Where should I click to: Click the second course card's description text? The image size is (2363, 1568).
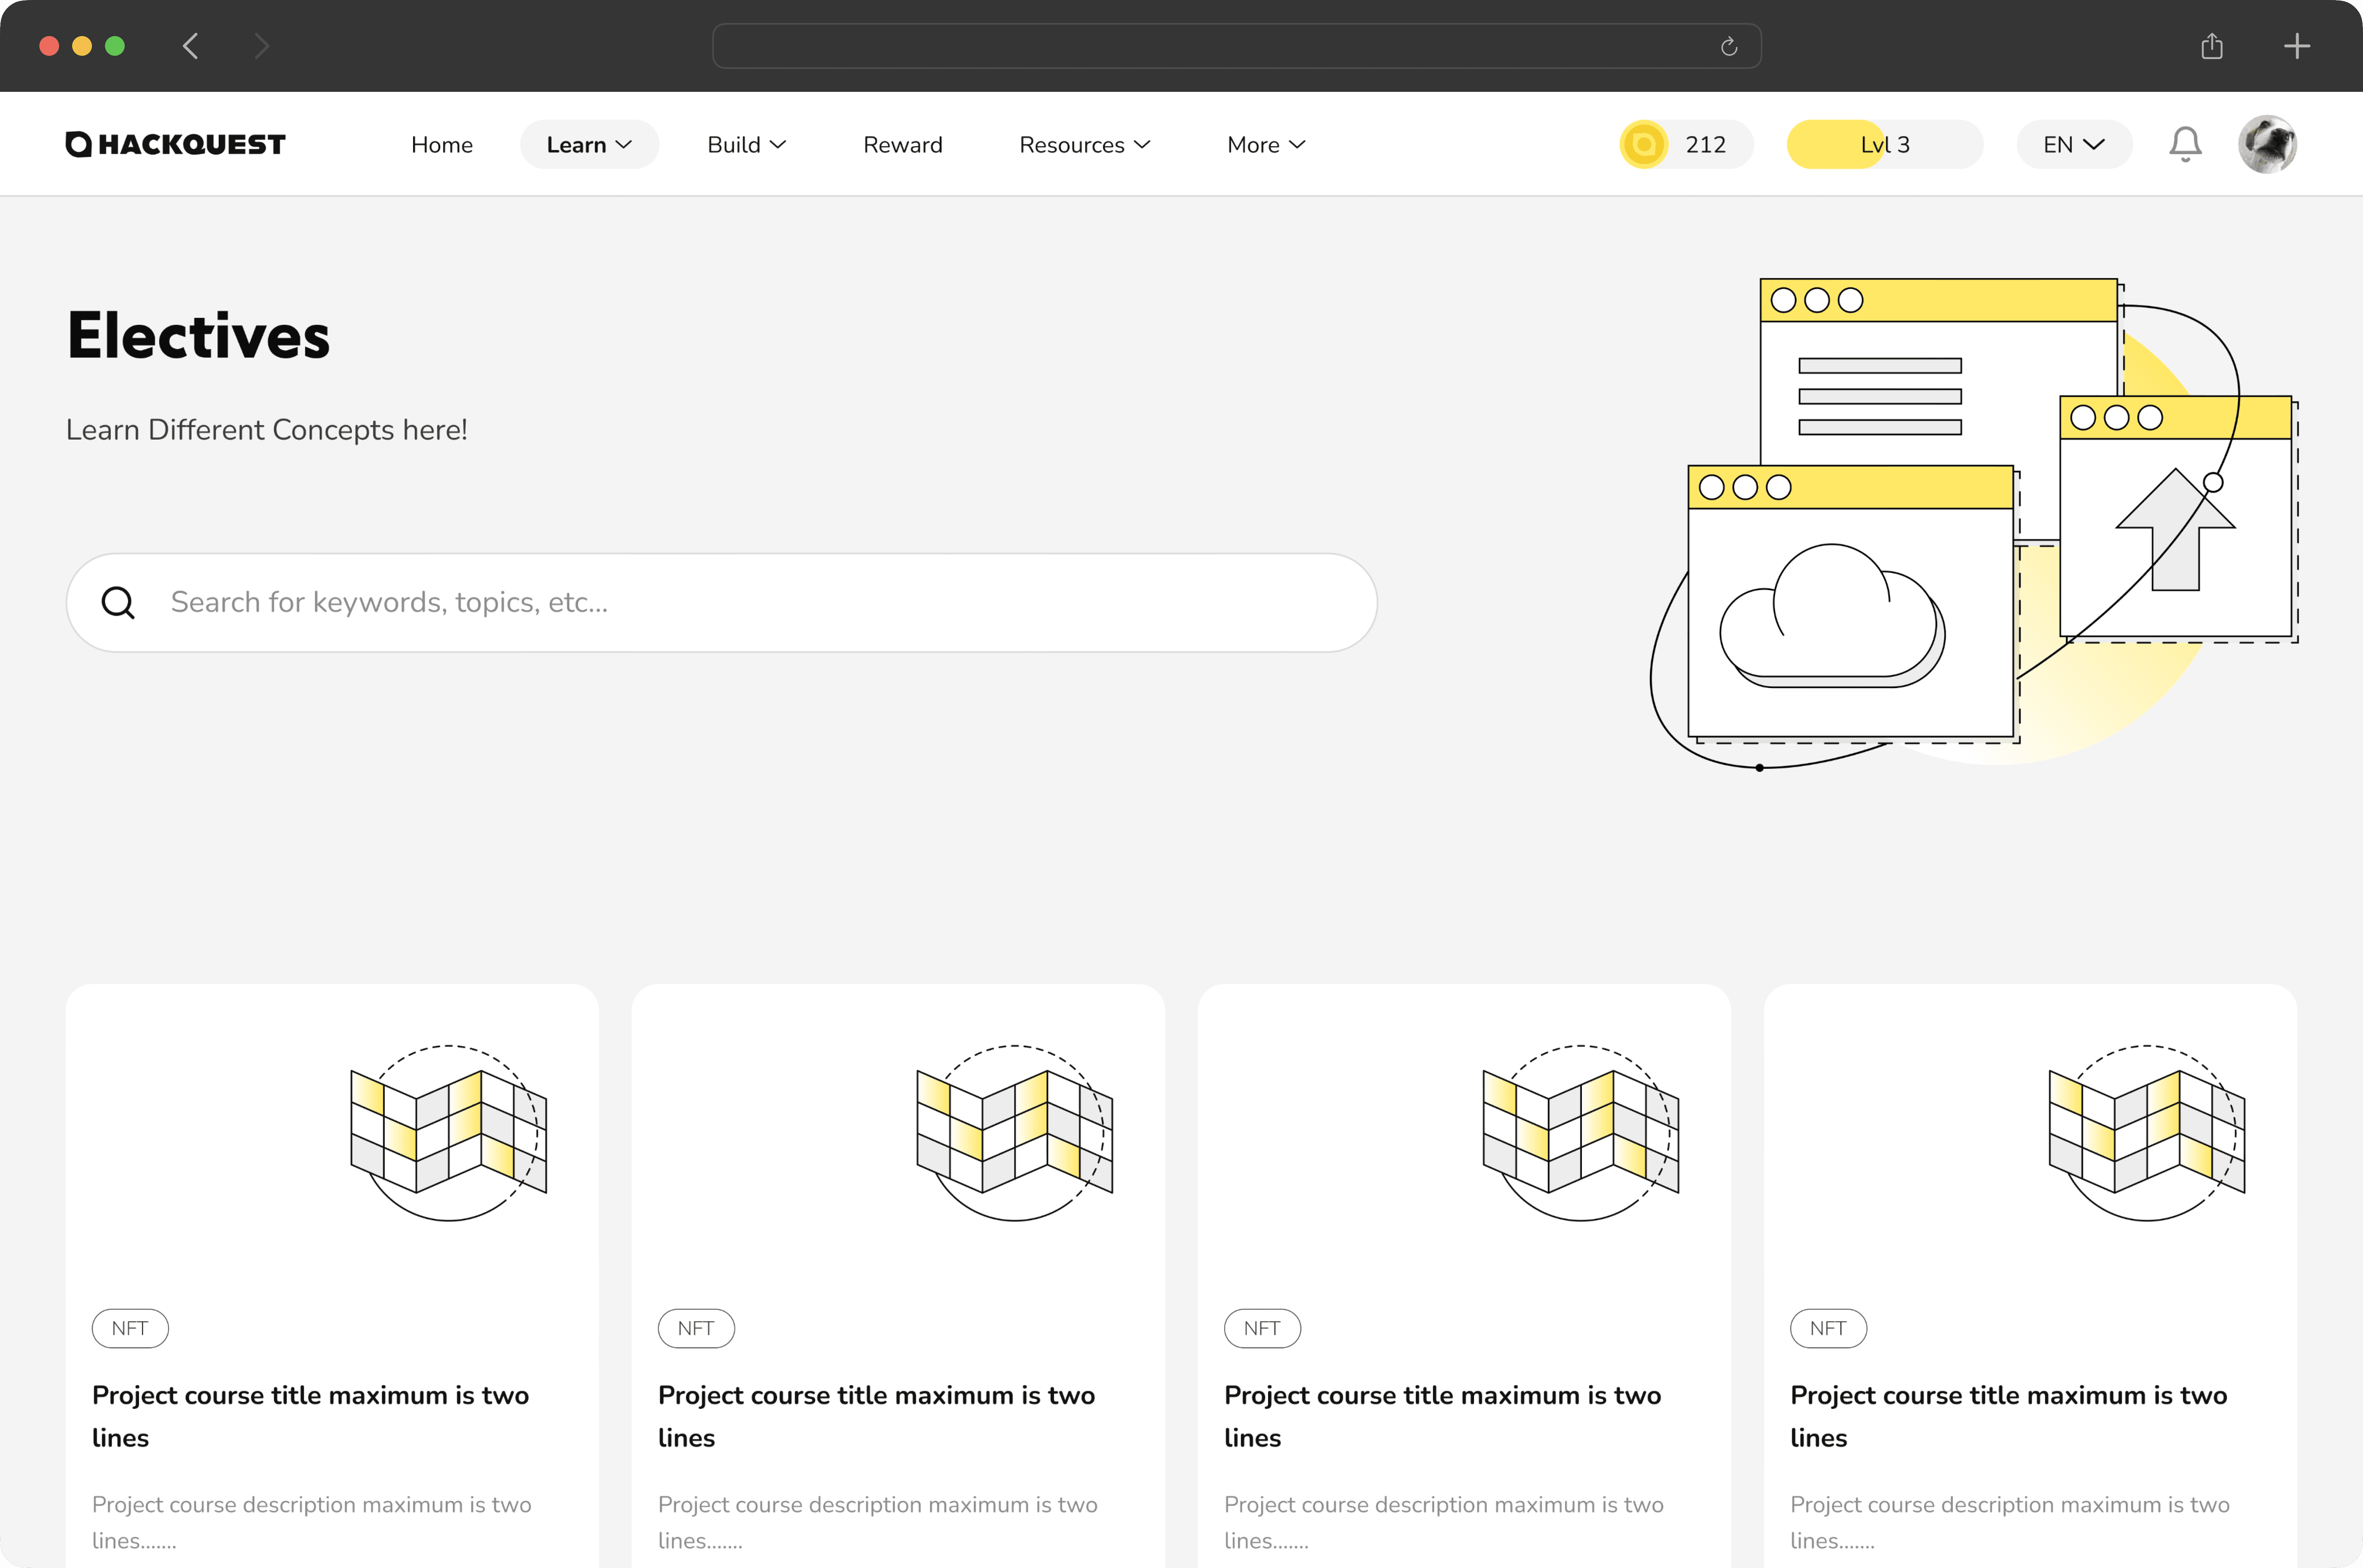coord(878,1522)
